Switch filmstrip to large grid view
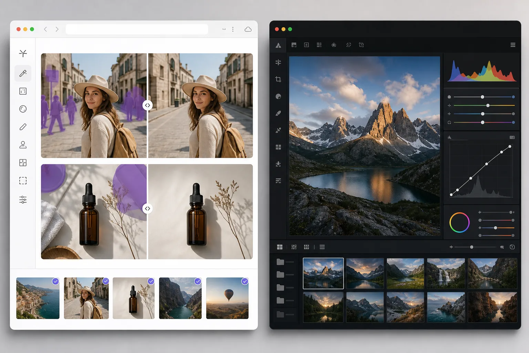The width and height of the screenshot is (529, 353). pyautogui.click(x=280, y=247)
